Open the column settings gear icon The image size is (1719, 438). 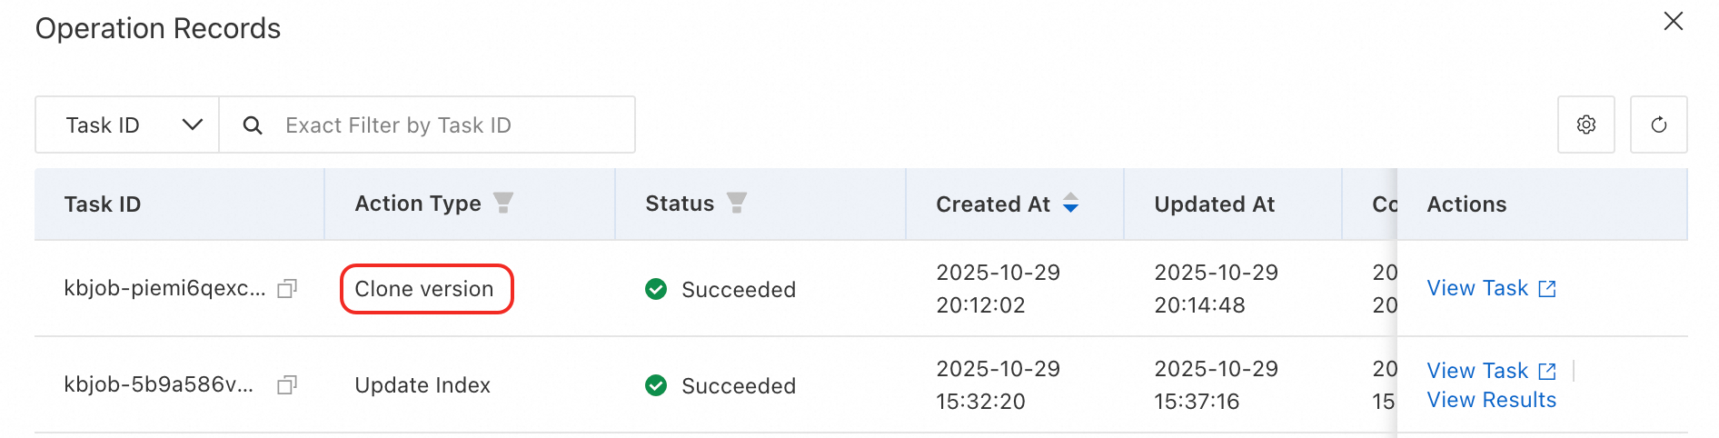(x=1585, y=124)
